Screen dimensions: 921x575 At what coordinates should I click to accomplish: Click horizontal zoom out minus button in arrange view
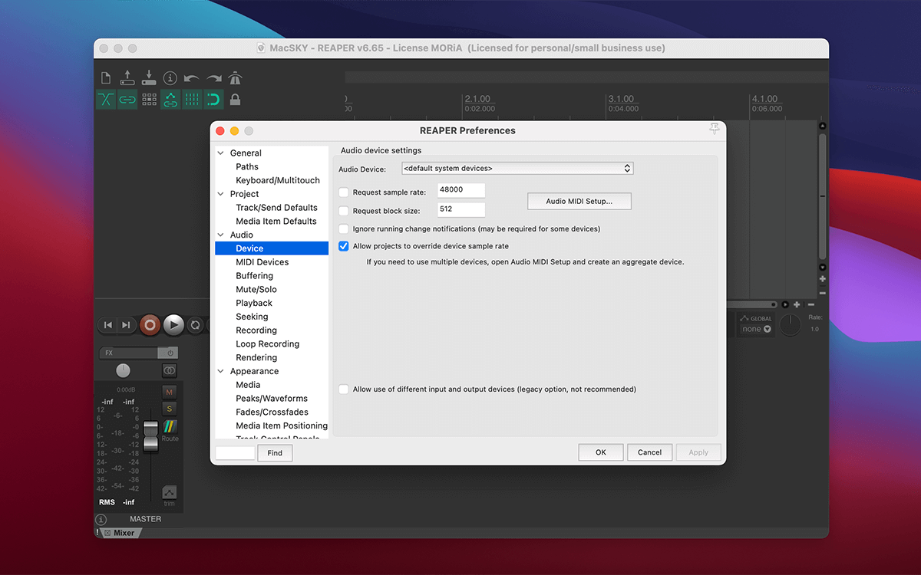(x=811, y=304)
